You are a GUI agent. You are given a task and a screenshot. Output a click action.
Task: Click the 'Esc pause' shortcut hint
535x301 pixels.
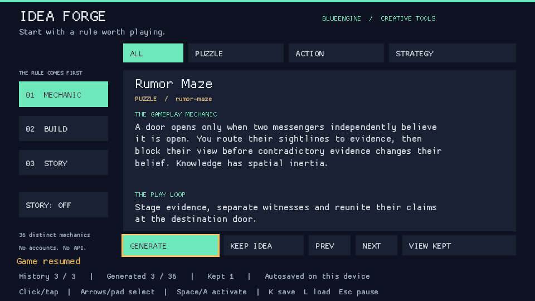(x=358, y=292)
